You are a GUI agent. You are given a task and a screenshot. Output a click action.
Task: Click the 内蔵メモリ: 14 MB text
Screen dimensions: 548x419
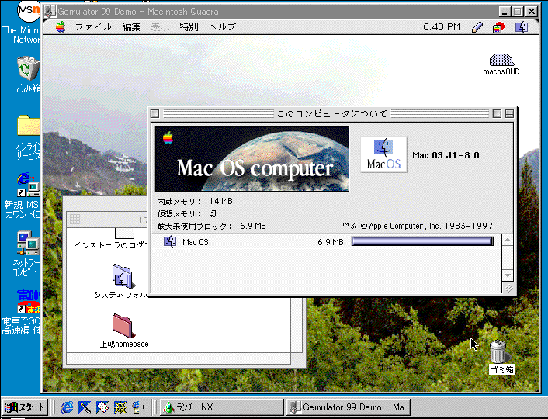pos(195,201)
